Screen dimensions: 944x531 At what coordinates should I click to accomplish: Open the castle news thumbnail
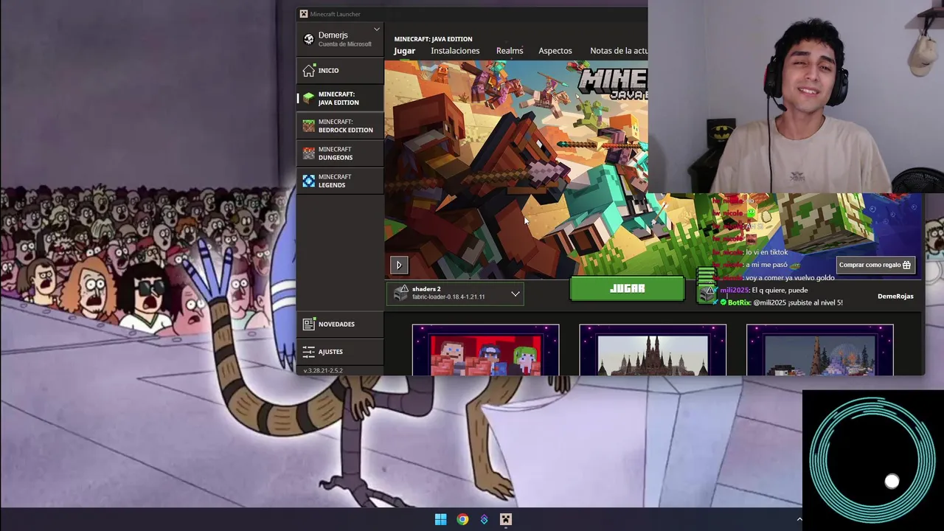(653, 350)
